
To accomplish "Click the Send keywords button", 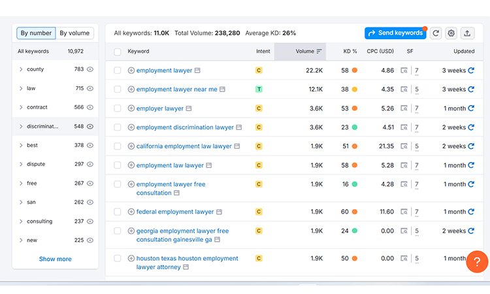I will pos(395,33).
